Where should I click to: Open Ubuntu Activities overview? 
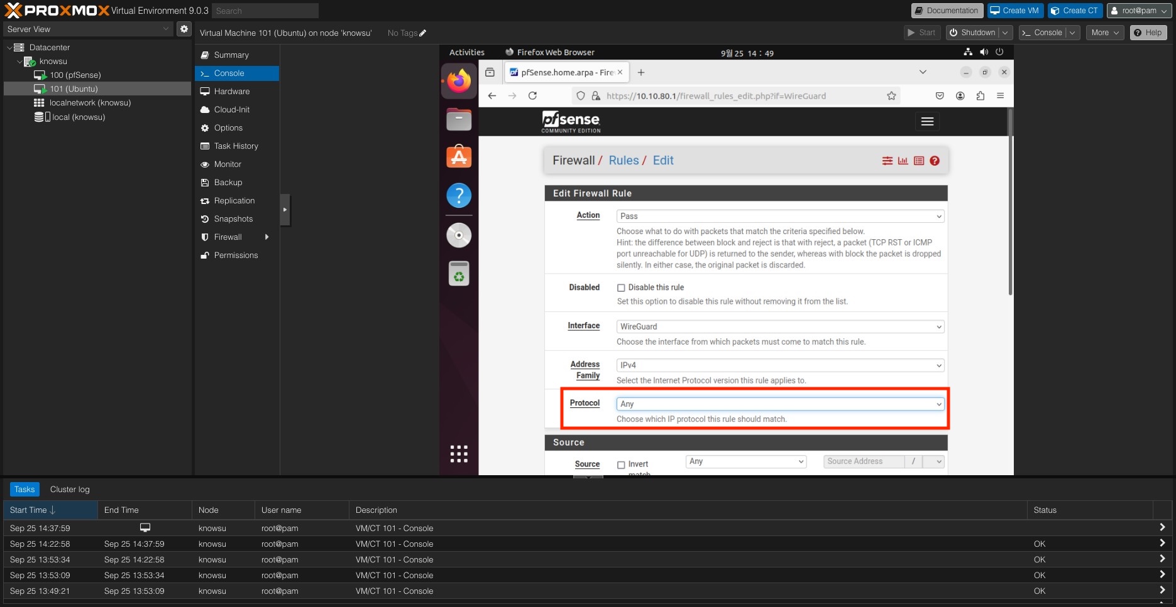pos(467,53)
